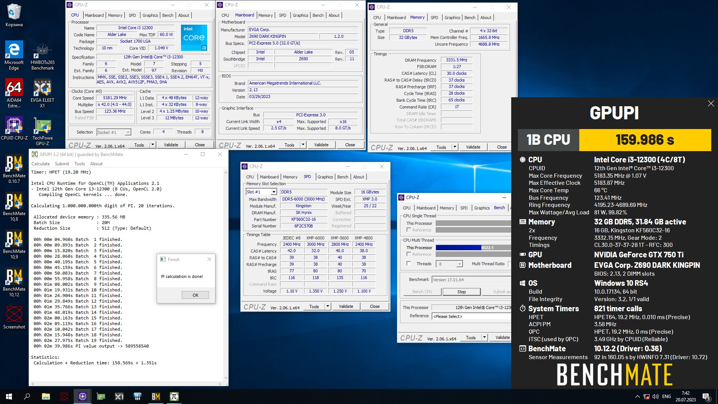Image resolution: width=718 pixels, height=404 pixels.
Task: Open the BenchMate 10,8 desktop icon
Action: click(14, 207)
